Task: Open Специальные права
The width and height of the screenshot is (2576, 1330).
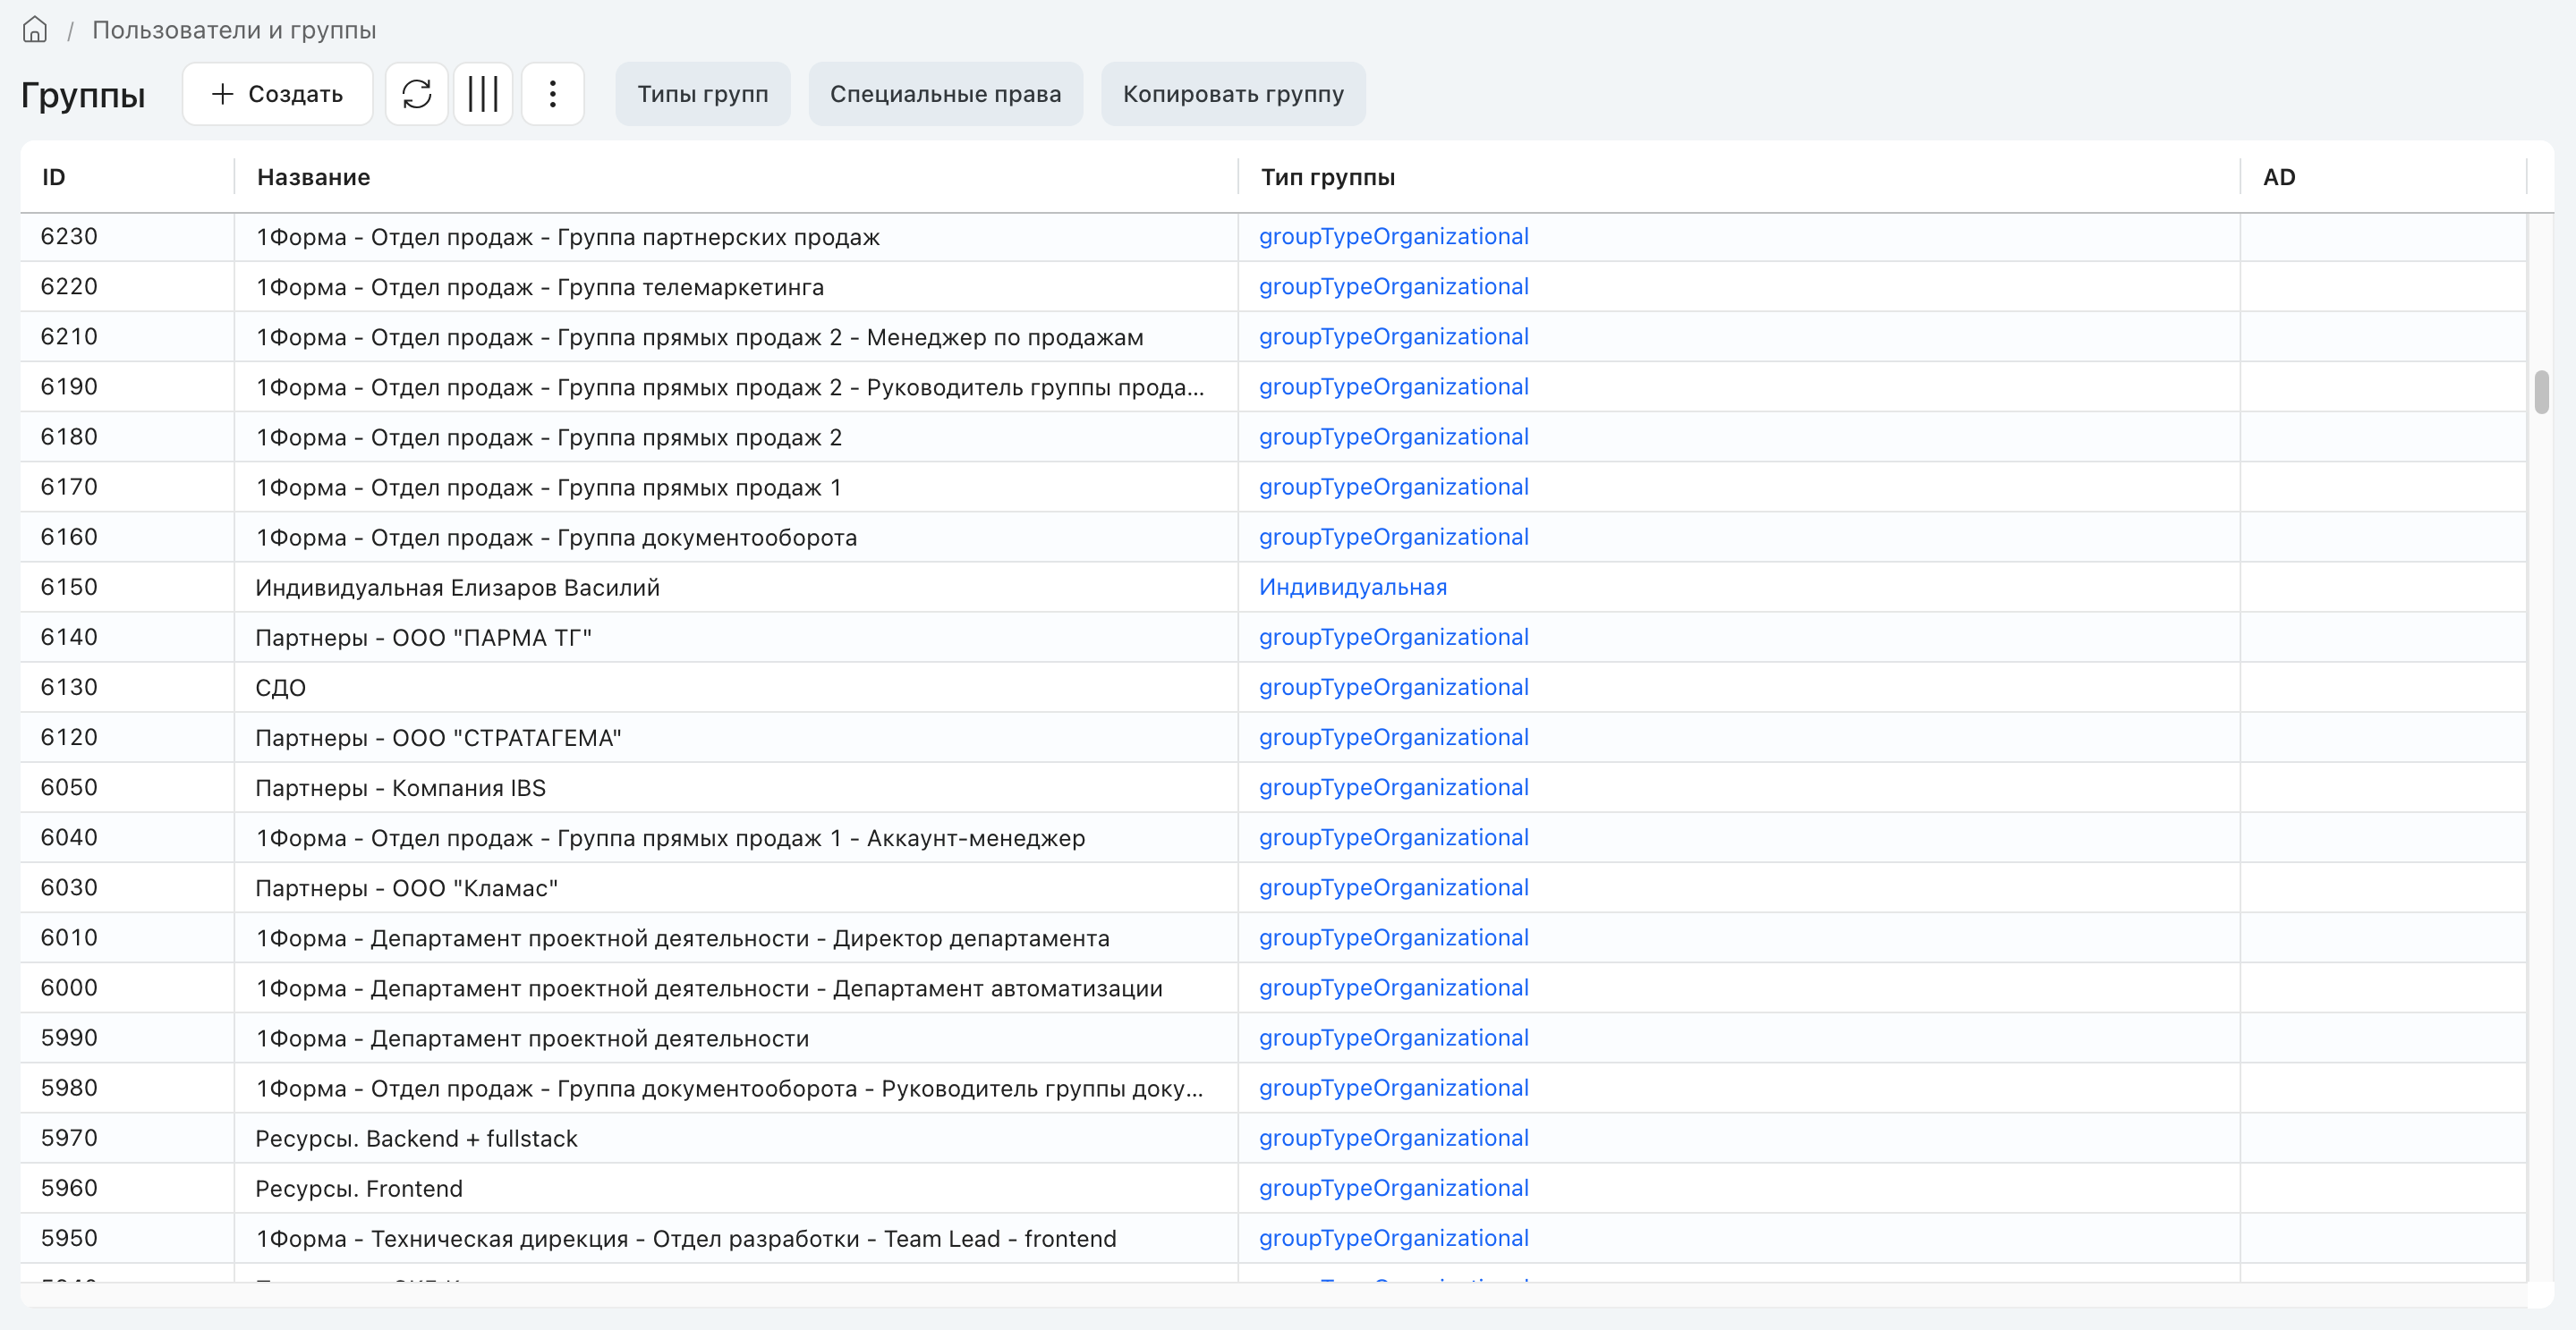Action: point(945,94)
